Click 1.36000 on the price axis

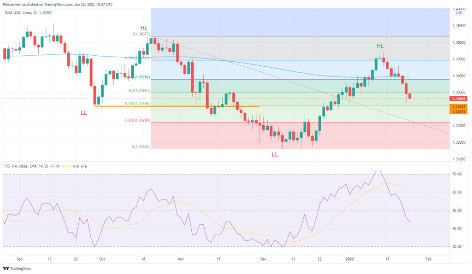[x=459, y=76]
